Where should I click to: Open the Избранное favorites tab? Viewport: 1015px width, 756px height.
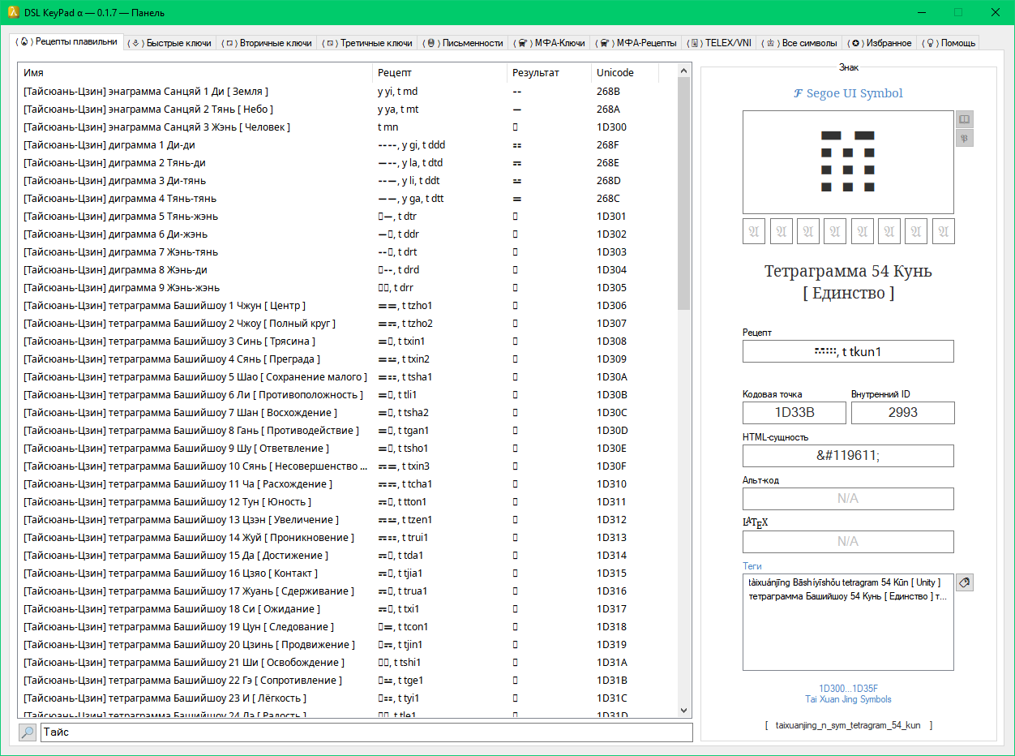881,43
